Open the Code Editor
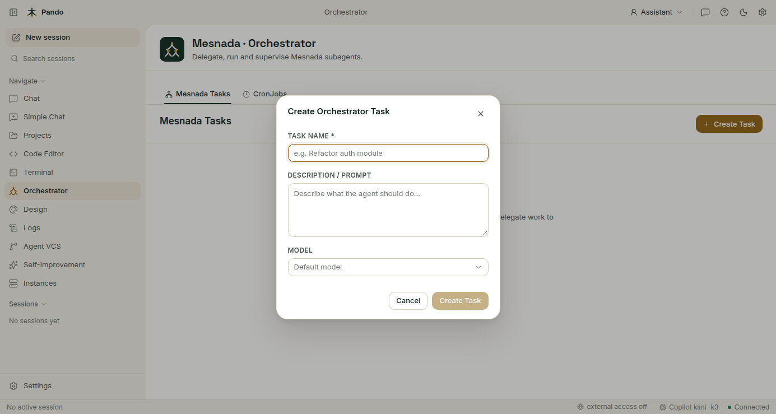Viewport: 776px width, 414px height. tap(73, 154)
